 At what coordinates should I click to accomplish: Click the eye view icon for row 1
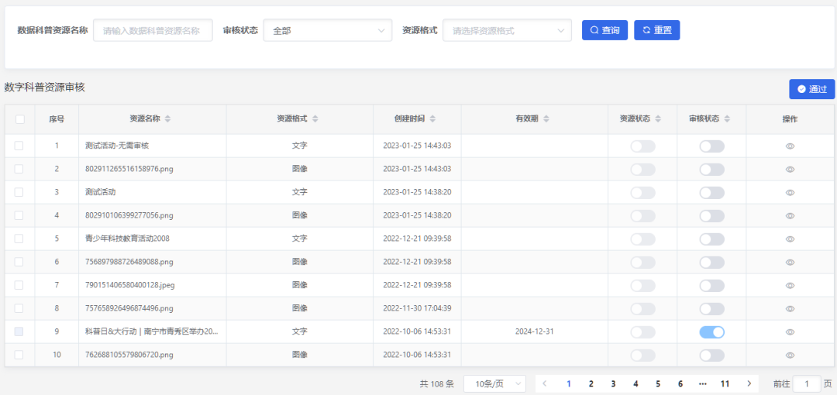click(x=790, y=146)
